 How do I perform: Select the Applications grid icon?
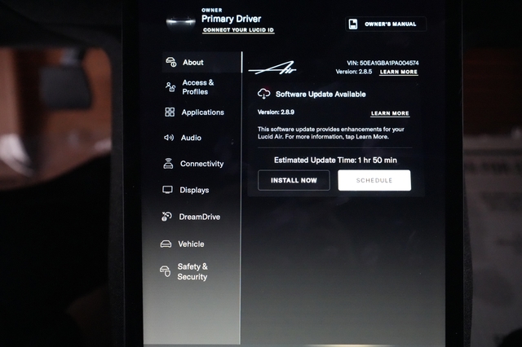170,112
